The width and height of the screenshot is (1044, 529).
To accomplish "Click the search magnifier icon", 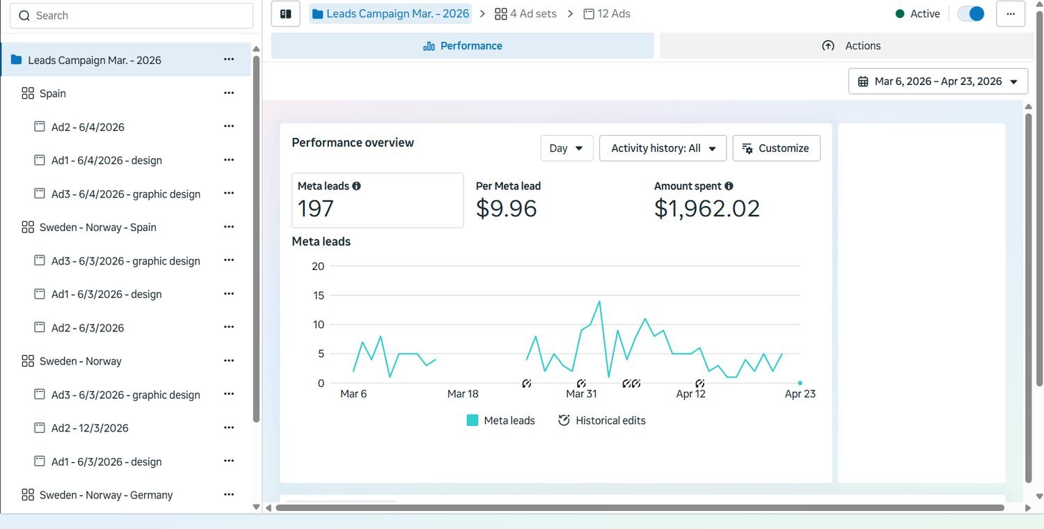I will point(24,15).
